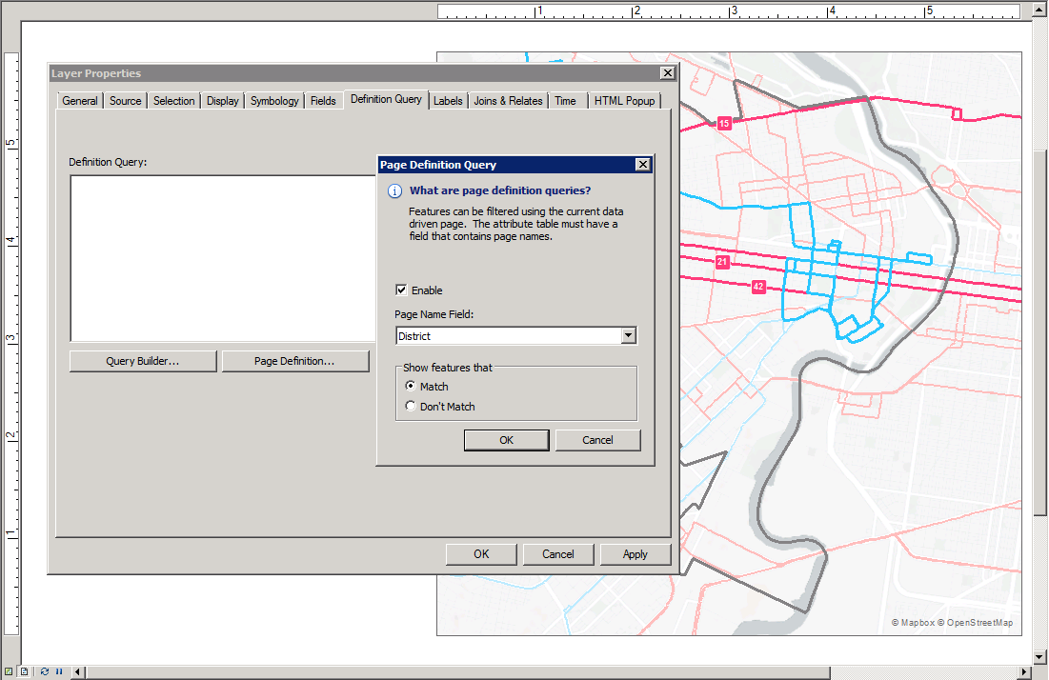Switch to the Symbology tab
The image size is (1049, 680).
click(x=274, y=101)
